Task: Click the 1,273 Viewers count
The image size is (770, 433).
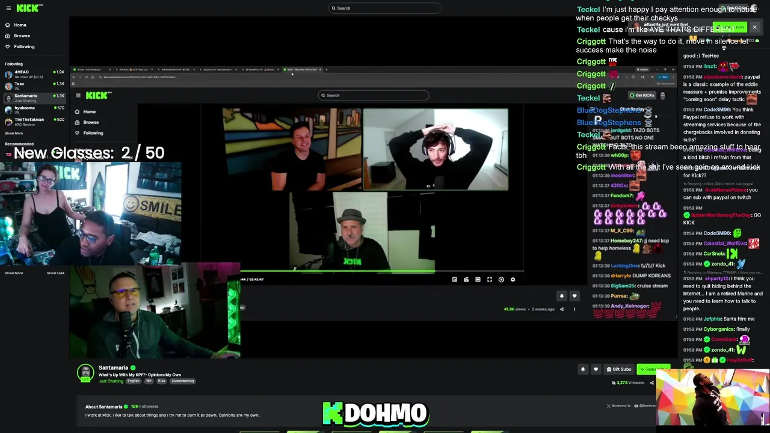Action: coord(628,382)
